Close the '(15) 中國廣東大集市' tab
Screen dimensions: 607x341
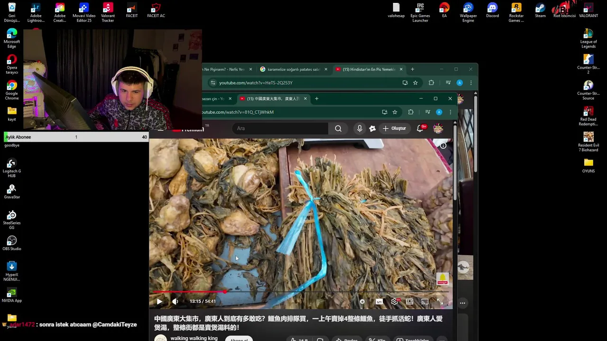305,99
